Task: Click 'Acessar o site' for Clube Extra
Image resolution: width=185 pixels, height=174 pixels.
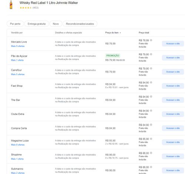Action: point(173,114)
